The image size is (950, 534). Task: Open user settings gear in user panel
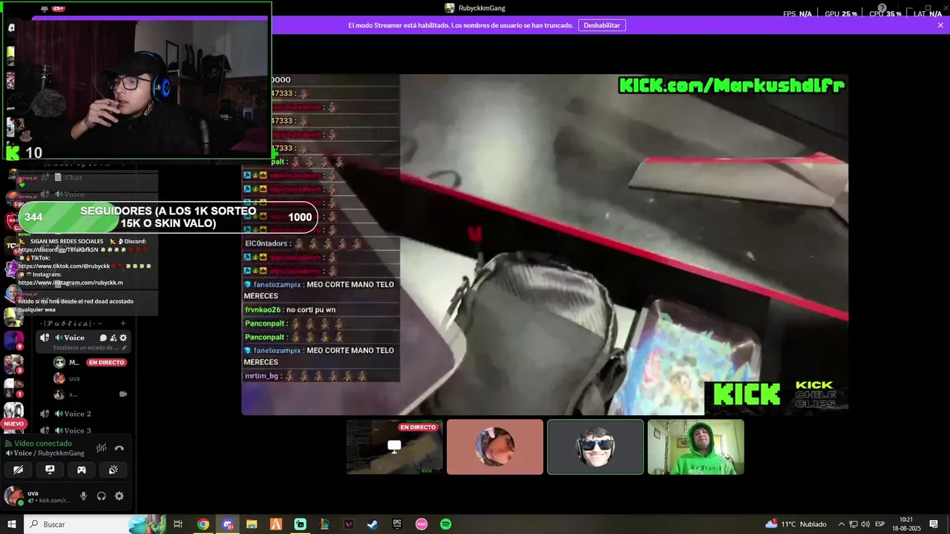pyautogui.click(x=119, y=496)
